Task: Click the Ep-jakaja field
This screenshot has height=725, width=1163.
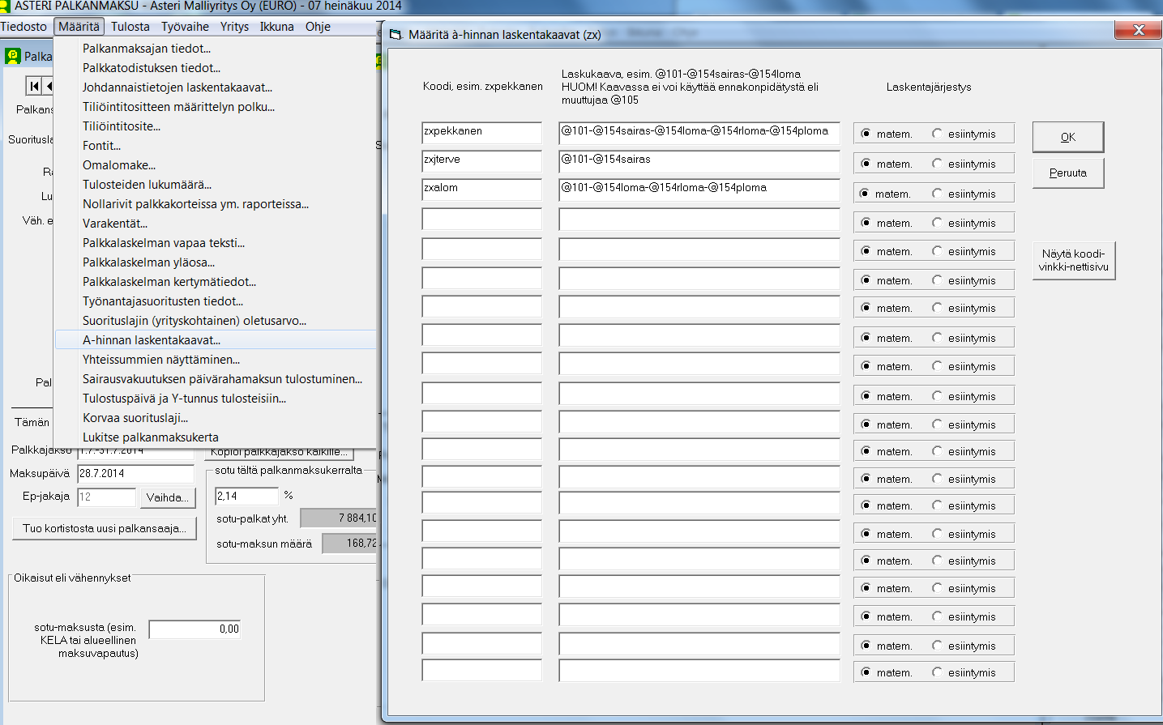Action: (106, 497)
